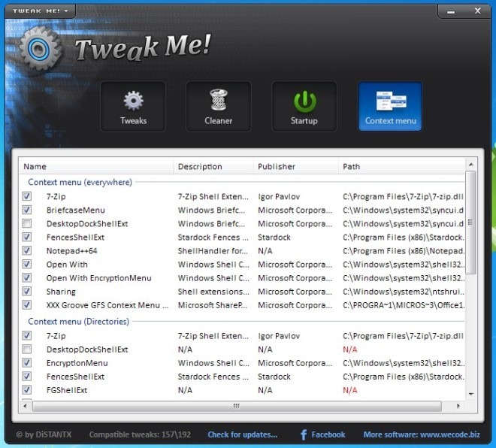Click 'Compatible tweaks: 157\192' status text

click(x=140, y=434)
